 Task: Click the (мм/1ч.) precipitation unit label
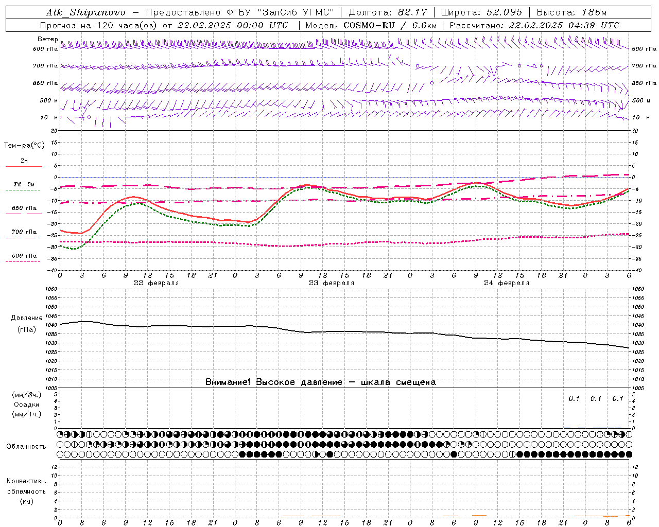tap(27, 414)
